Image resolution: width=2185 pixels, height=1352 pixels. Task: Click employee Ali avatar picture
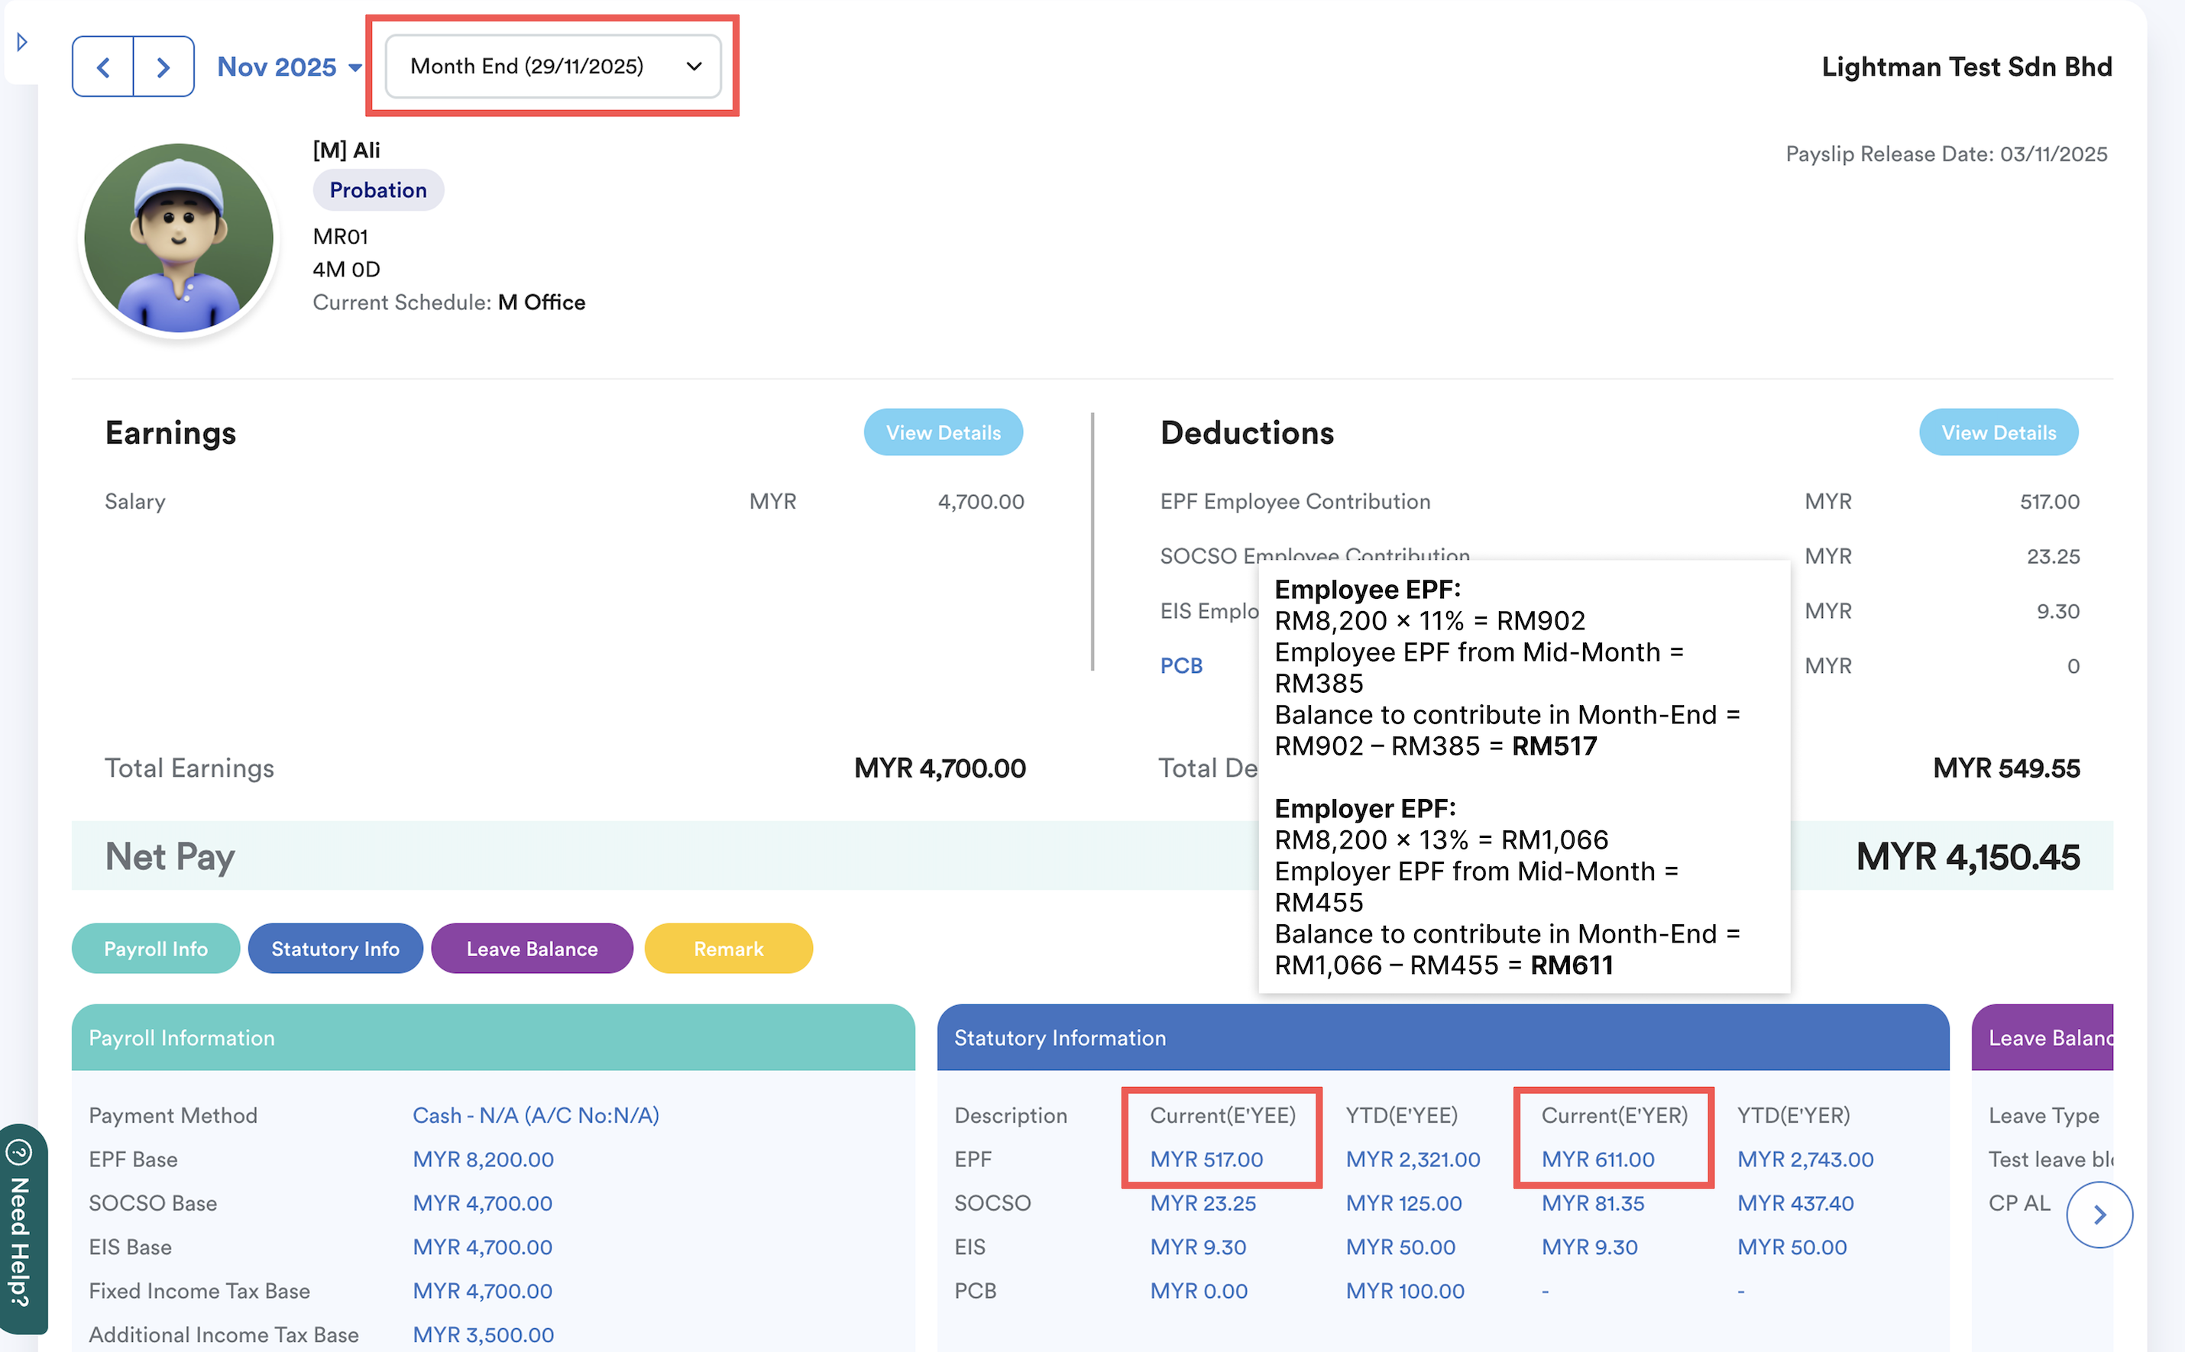179,238
